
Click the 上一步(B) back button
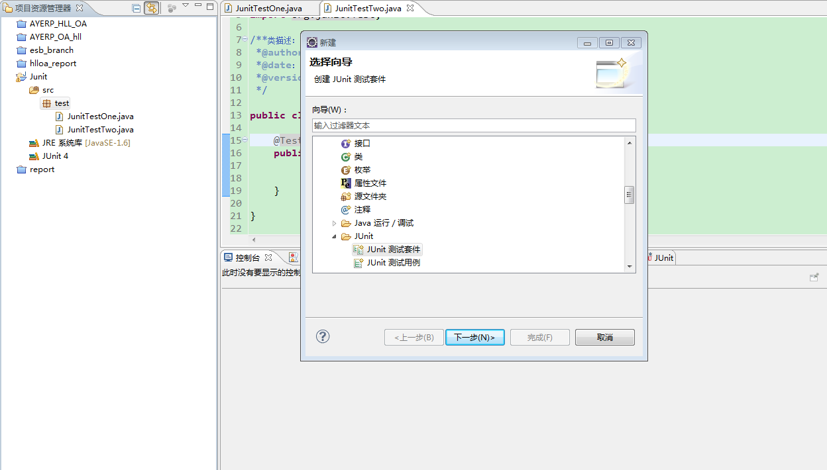414,337
